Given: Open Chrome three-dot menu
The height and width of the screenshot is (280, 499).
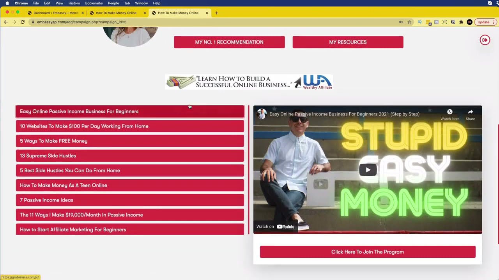Looking at the screenshot, I should click(494, 22).
